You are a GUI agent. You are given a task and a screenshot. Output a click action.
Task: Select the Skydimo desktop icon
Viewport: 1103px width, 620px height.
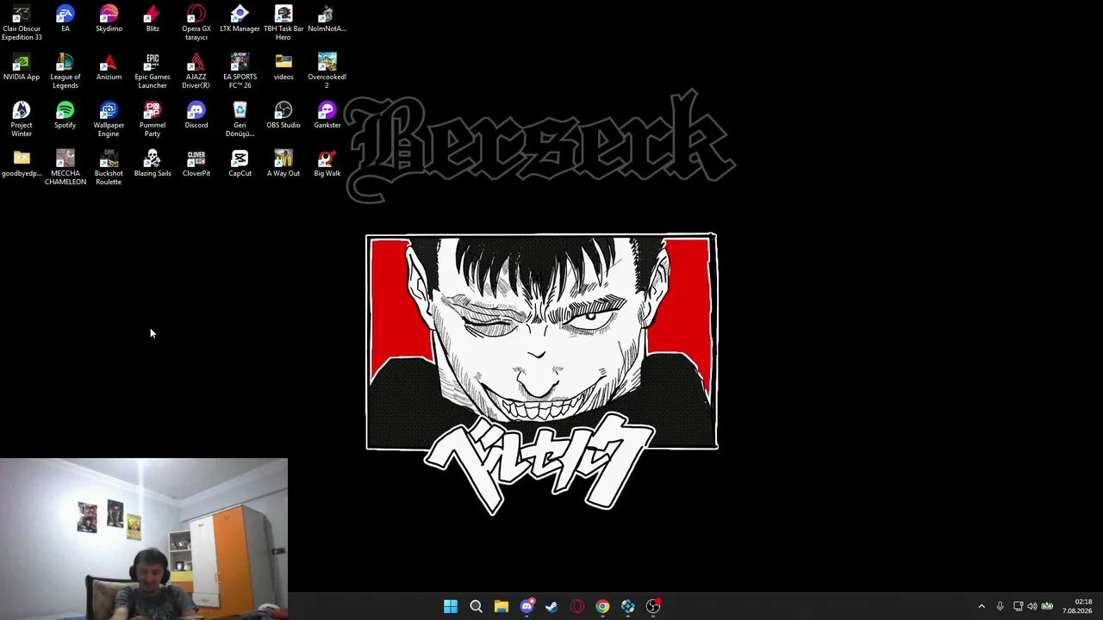click(x=109, y=19)
